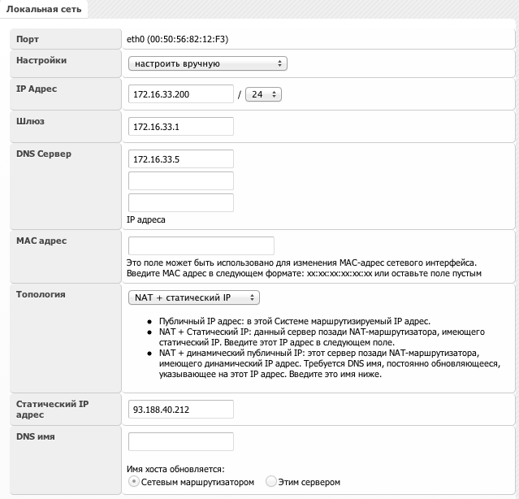Open the Топология dropdown NAT + статический IP
This screenshot has height=499, width=519.
pyautogui.click(x=194, y=297)
